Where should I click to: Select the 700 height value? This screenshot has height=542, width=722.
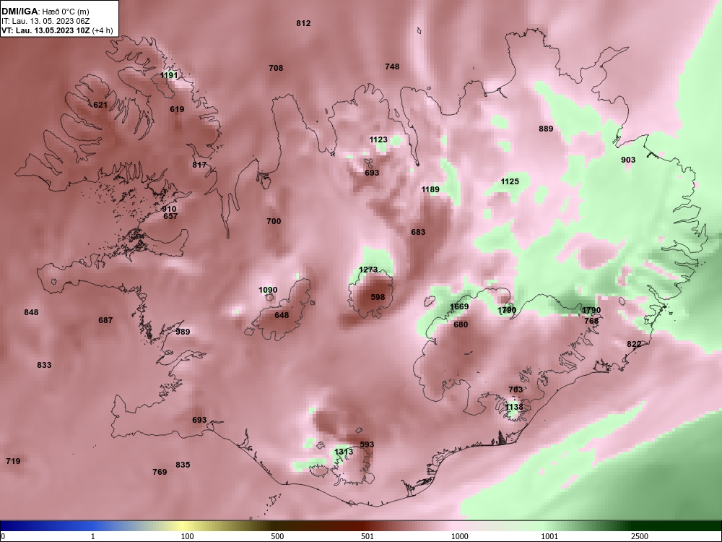tap(274, 221)
